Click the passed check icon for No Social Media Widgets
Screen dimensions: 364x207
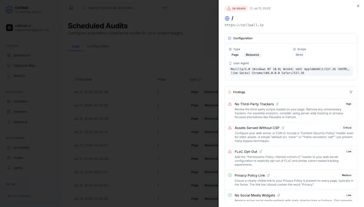pyautogui.click(x=230, y=195)
